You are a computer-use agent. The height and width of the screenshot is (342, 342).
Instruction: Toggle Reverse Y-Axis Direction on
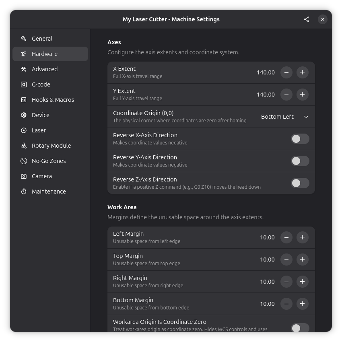click(300, 161)
